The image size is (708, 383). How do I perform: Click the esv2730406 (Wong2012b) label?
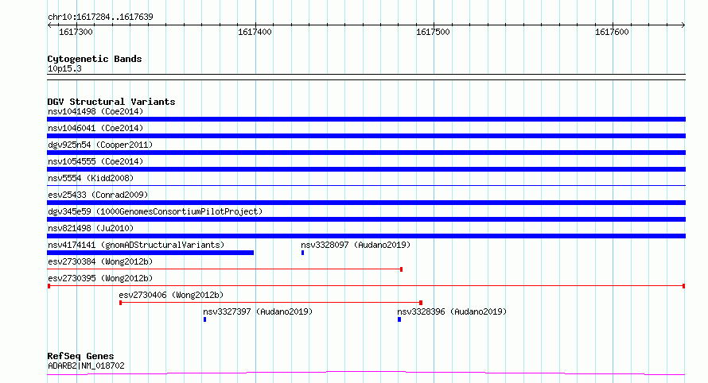(x=171, y=295)
